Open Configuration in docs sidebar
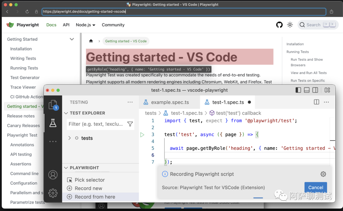Viewport: 343px width, 211px height. tap(24, 183)
